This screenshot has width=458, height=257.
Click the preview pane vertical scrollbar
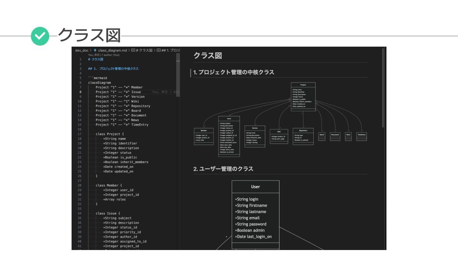tap(384, 88)
